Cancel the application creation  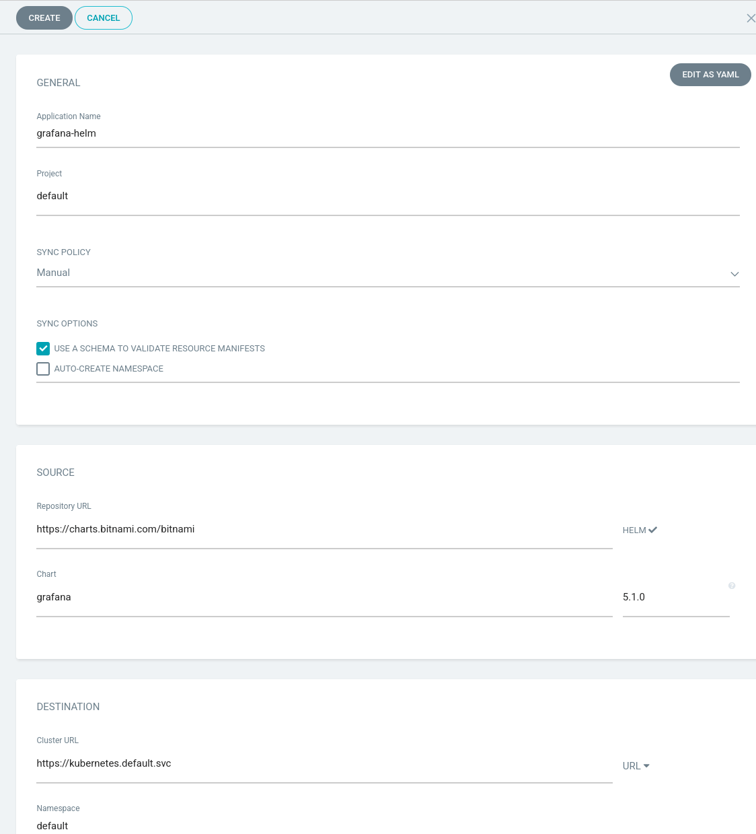point(103,18)
